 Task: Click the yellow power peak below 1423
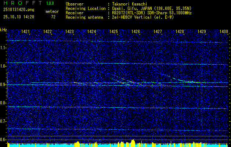(77, 143)
